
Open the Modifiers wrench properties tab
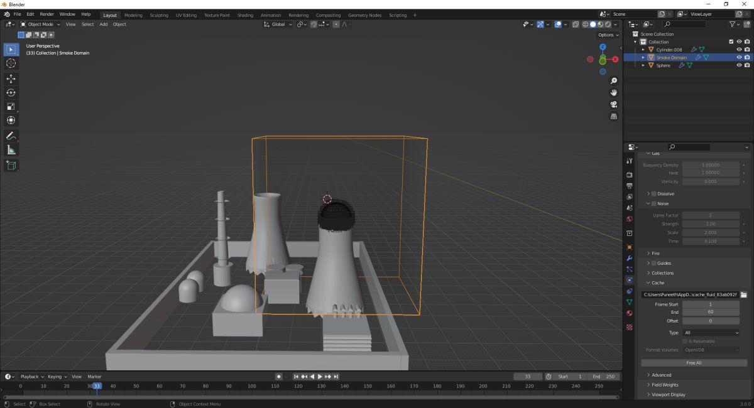(630, 258)
